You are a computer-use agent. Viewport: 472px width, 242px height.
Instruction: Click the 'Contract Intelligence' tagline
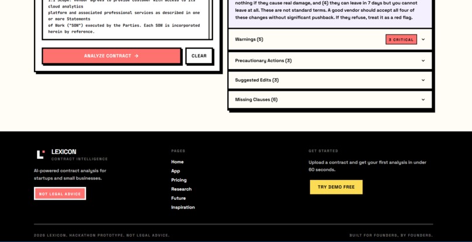[x=80, y=159]
